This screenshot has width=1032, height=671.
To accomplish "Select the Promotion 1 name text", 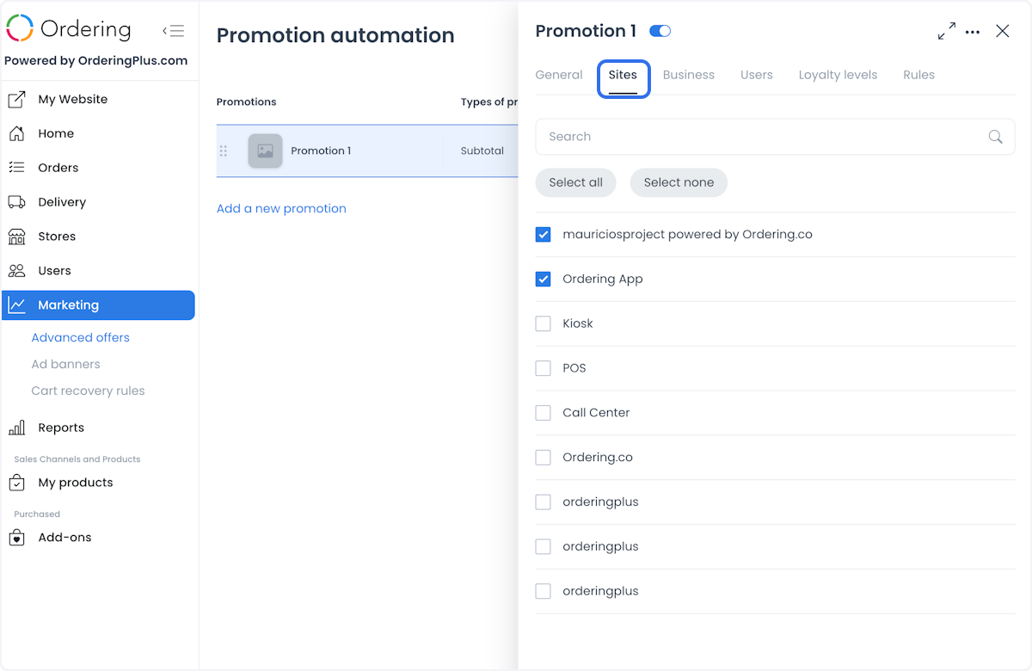I will tap(321, 151).
